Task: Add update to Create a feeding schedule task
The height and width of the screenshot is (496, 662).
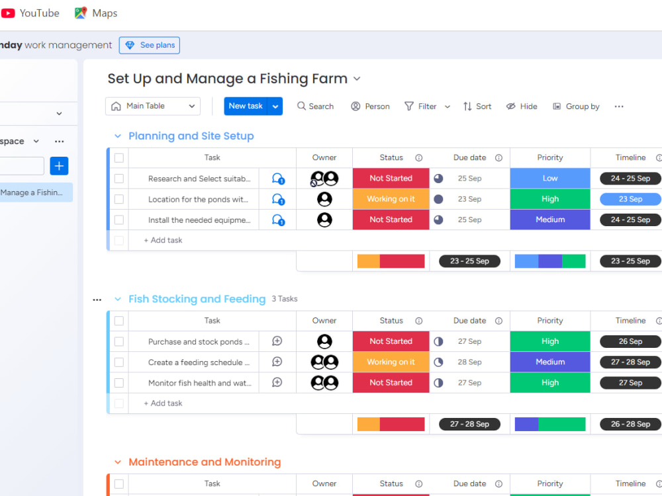Action: [277, 362]
